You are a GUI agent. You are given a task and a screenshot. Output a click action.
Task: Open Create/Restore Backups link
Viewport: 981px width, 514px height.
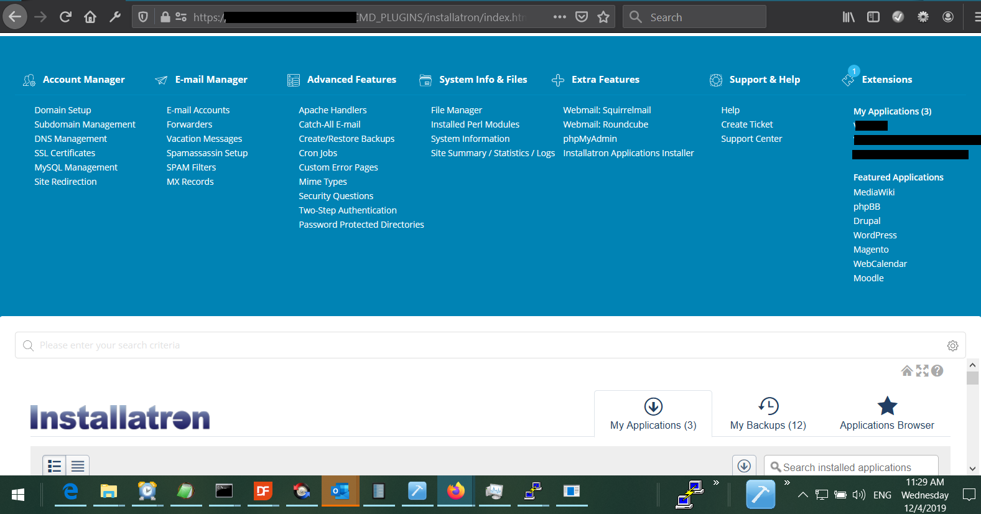(x=346, y=138)
